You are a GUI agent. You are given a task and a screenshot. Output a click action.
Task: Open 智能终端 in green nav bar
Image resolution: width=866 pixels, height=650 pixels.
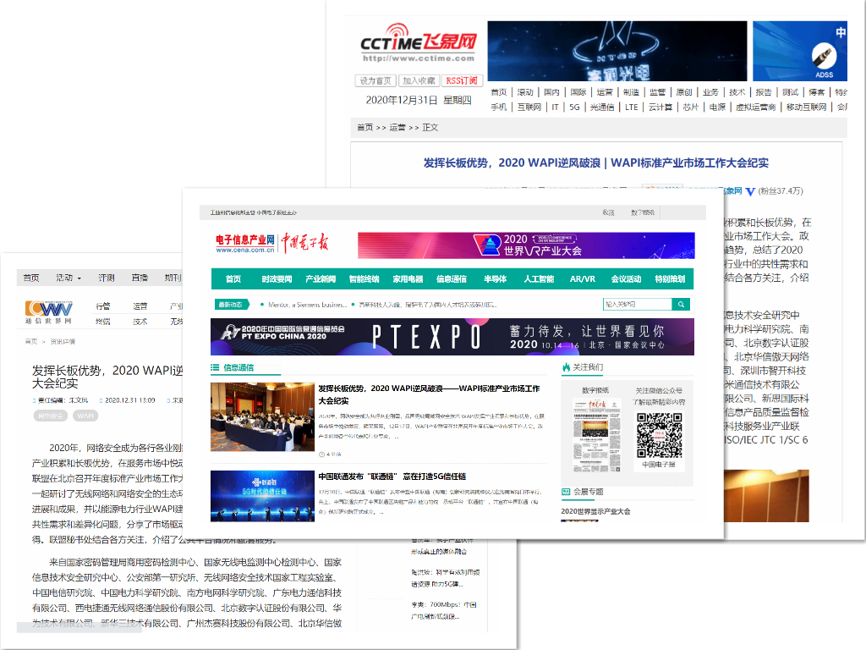(x=364, y=279)
